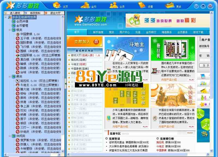Click the 拖拉机 card icon in tree
Screen dimensions: 218x157
coord(18,81)
